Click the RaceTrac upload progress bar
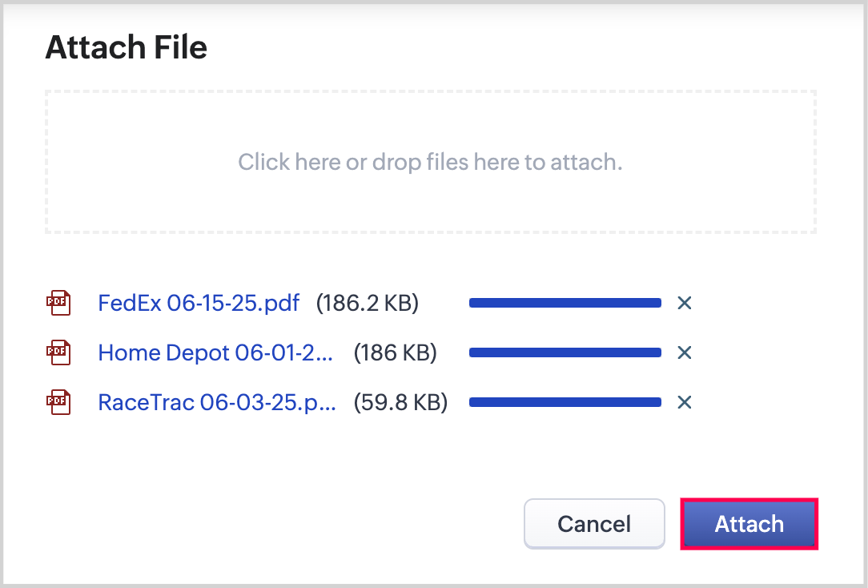 [565, 402]
